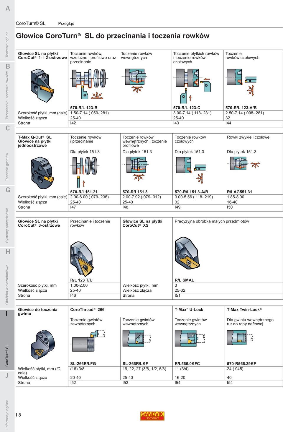This screenshot has width=283, height=432.
Task: Click product code SL-266R/LKF
Action: point(135,364)
